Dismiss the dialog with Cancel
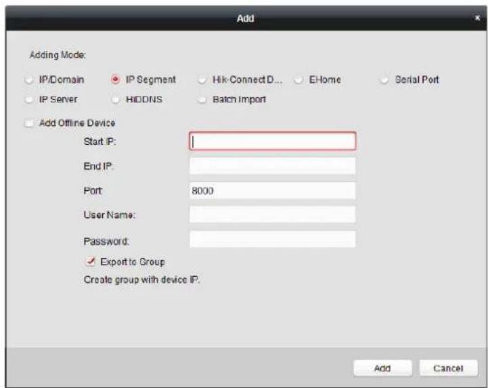 click(449, 368)
